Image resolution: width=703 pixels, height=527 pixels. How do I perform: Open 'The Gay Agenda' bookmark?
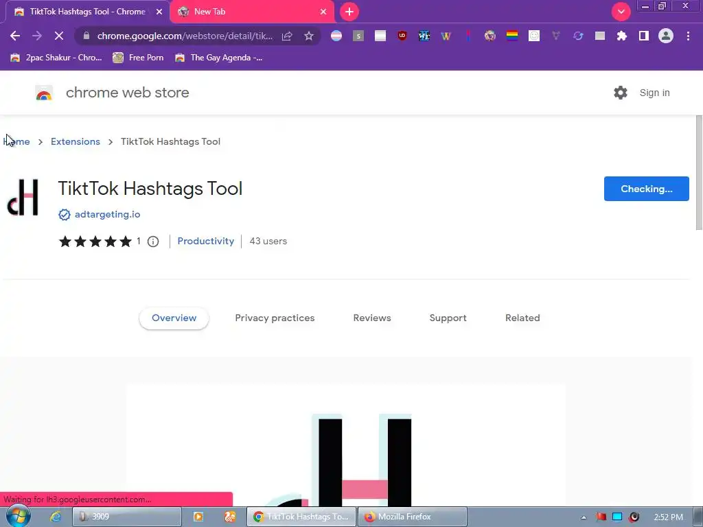(x=219, y=58)
